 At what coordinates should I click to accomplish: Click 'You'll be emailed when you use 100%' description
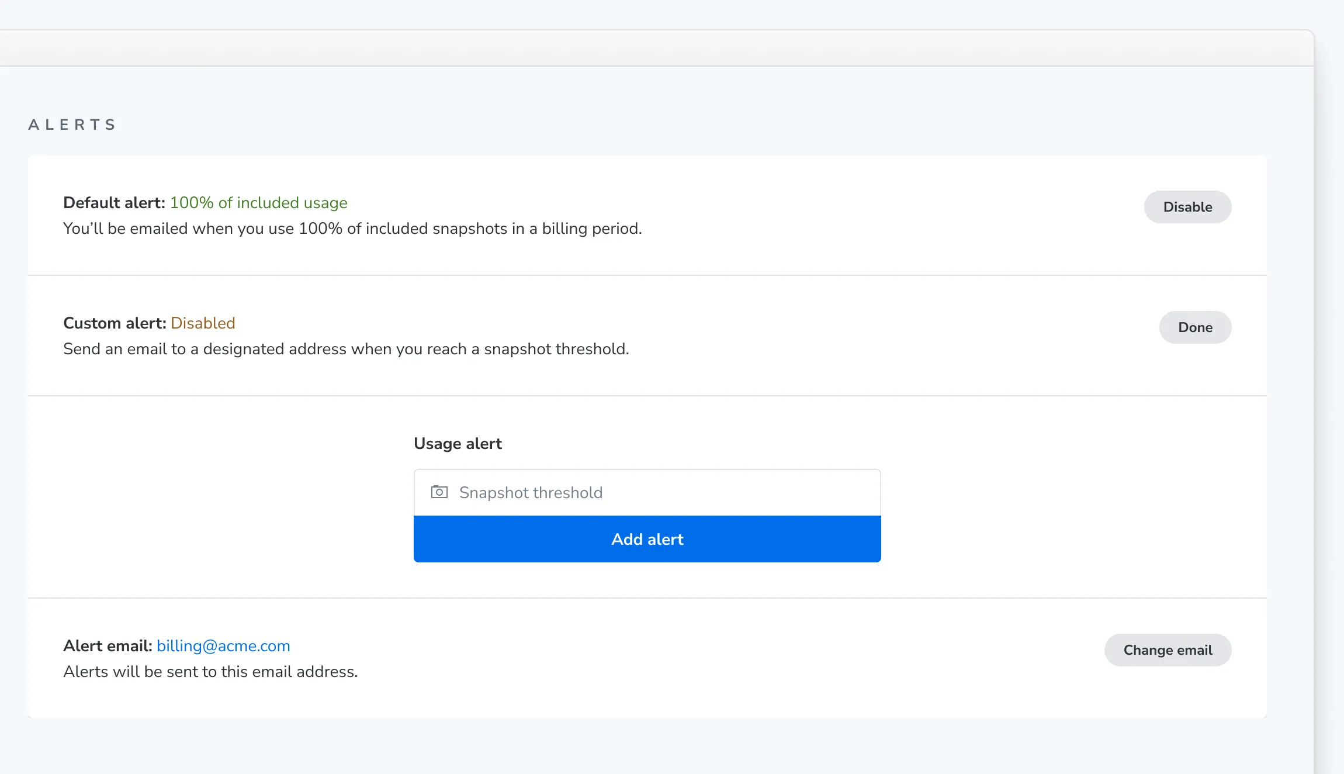352,228
